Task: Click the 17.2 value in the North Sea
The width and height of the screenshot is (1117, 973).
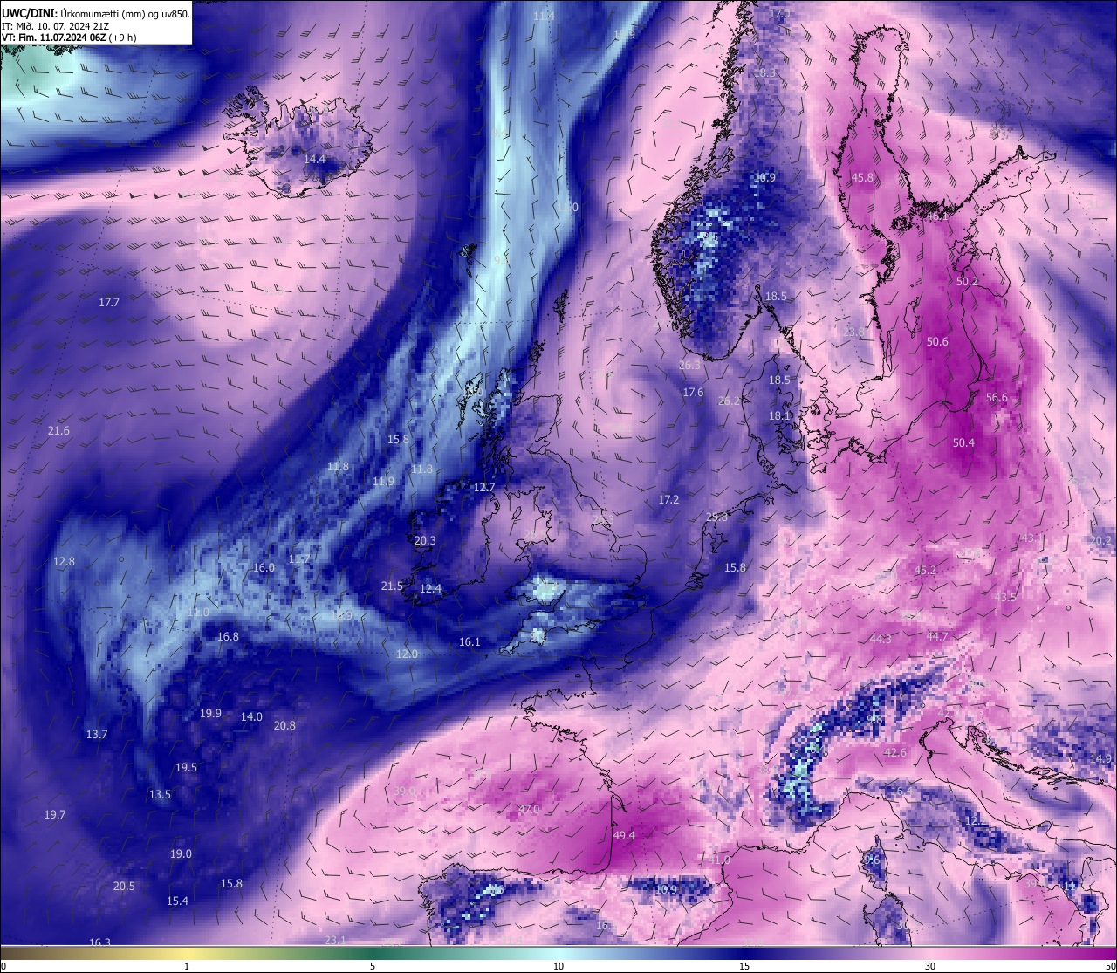Action: (x=668, y=499)
